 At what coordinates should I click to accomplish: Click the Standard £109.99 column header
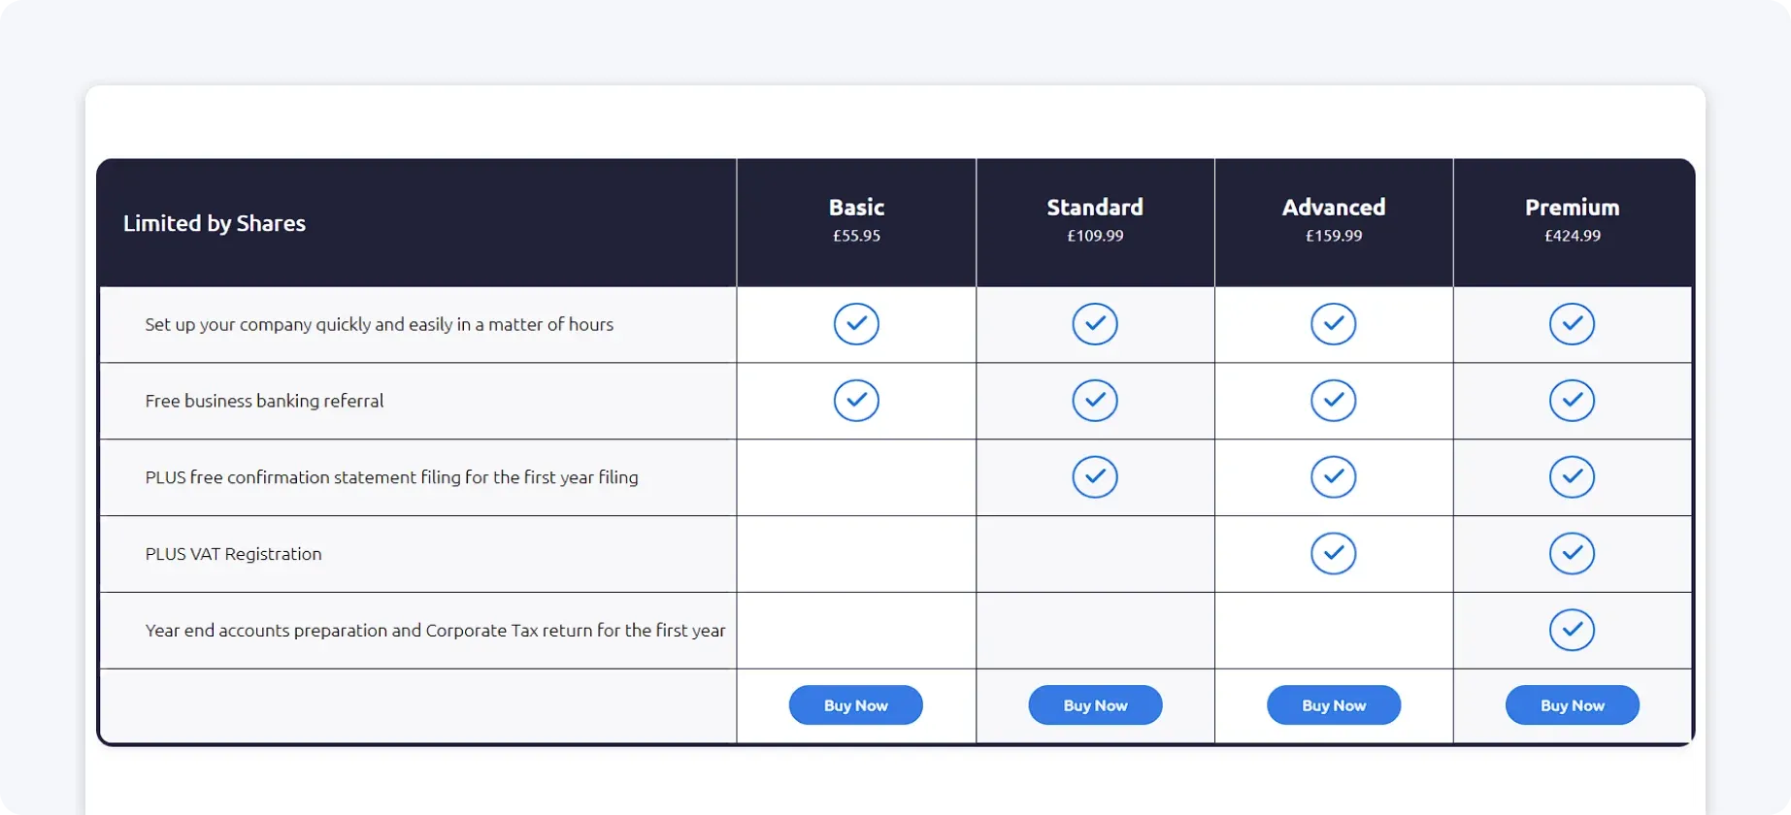coord(1094,219)
